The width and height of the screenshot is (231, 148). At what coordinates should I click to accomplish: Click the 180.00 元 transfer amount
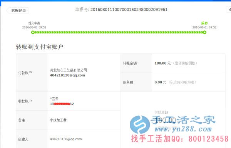[x=162, y=63]
